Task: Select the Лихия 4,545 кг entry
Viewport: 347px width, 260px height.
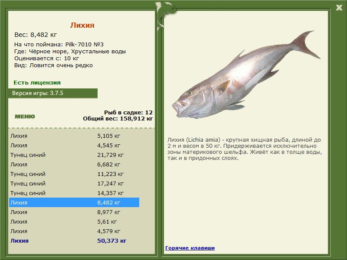Action: click(x=74, y=146)
